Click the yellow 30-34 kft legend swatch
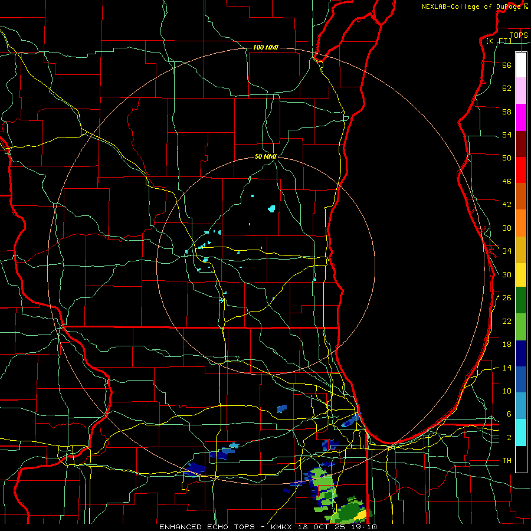531x531 pixels. tap(521, 275)
